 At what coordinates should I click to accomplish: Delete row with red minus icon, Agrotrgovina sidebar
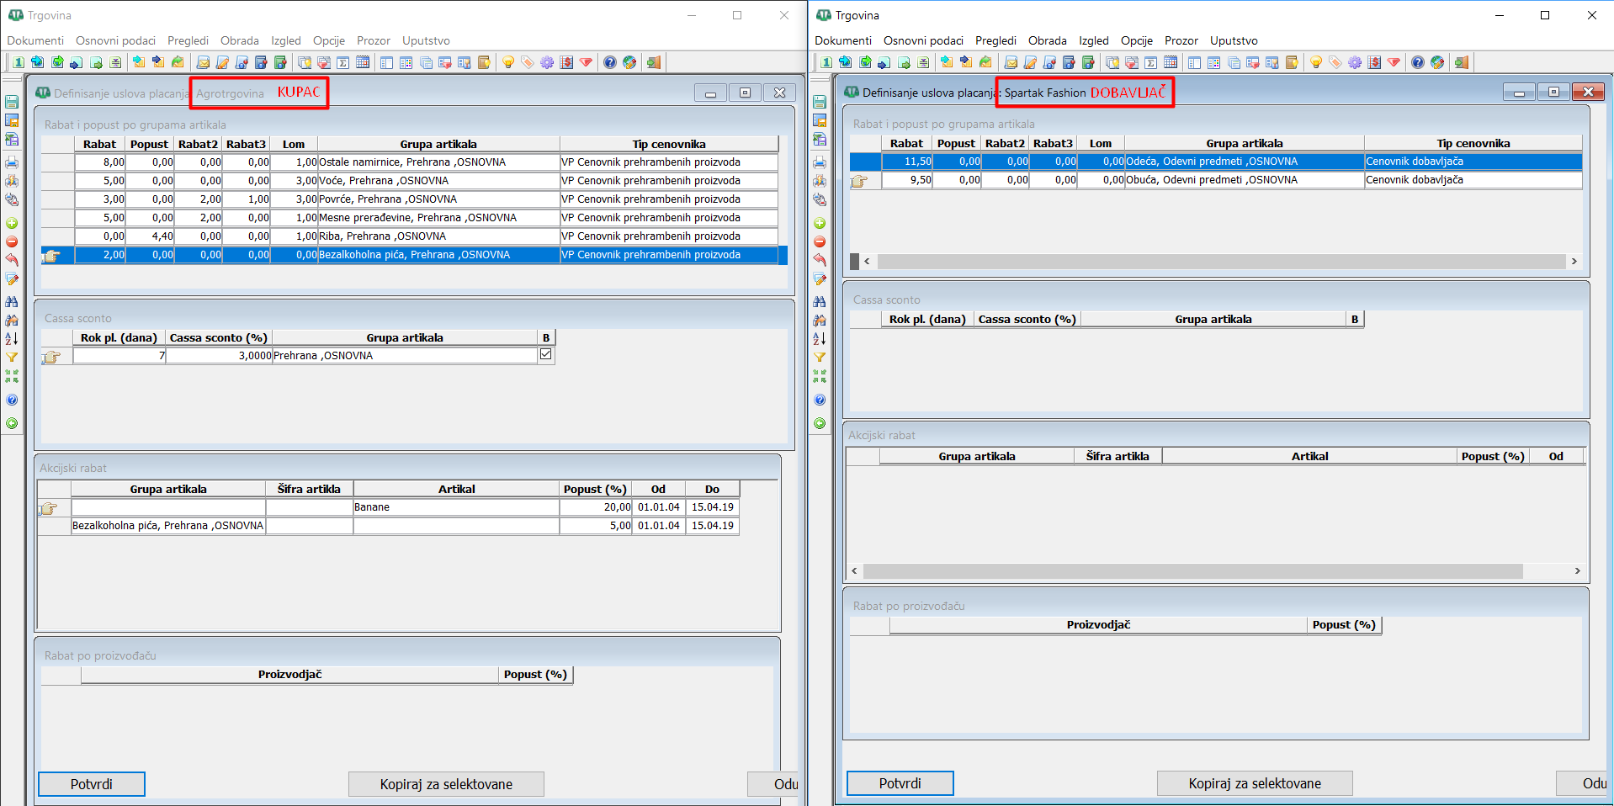(12, 241)
